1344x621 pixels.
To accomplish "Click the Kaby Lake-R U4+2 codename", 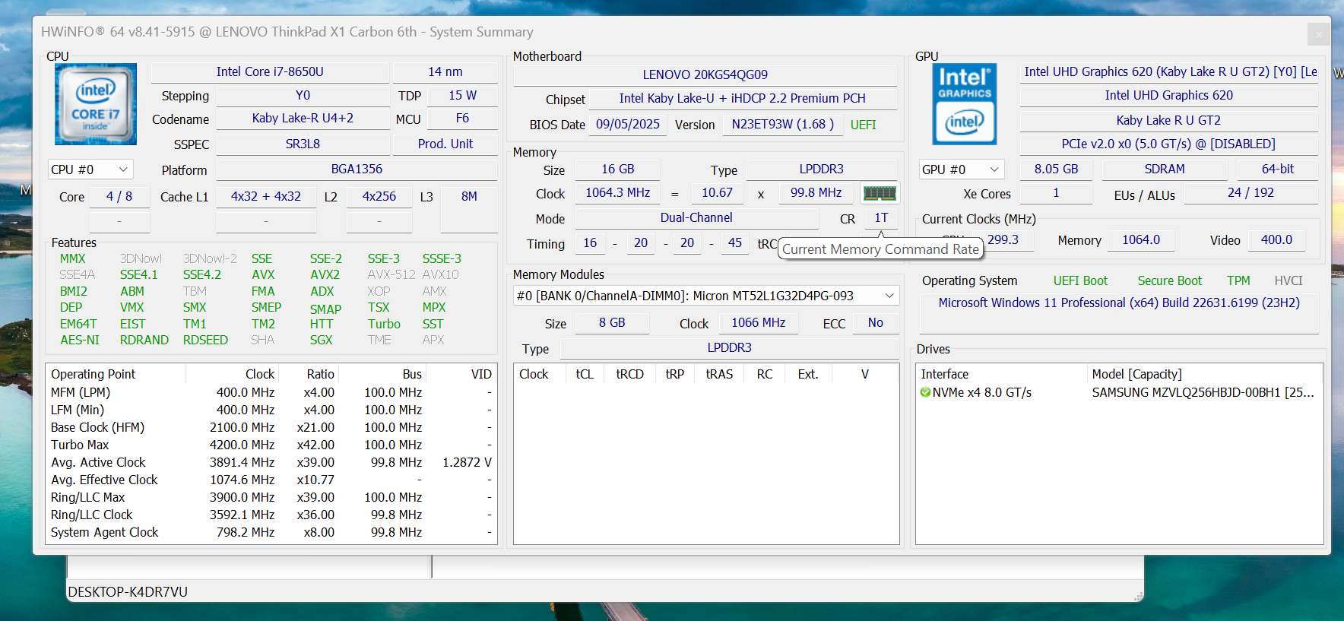I will 303,119.
